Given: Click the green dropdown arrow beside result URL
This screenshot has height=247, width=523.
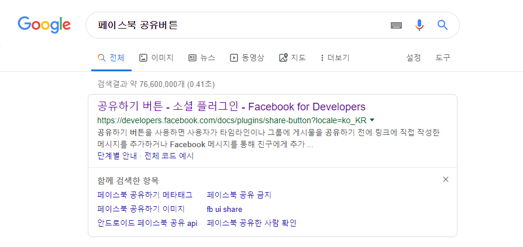Looking at the screenshot, I should click(372, 120).
